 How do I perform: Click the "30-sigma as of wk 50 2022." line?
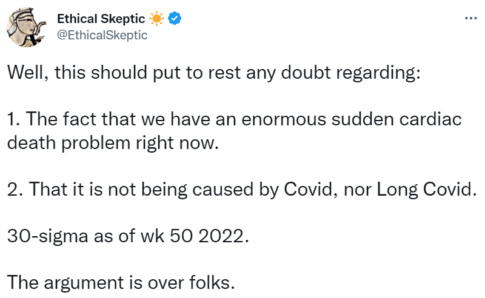pyautogui.click(x=128, y=236)
